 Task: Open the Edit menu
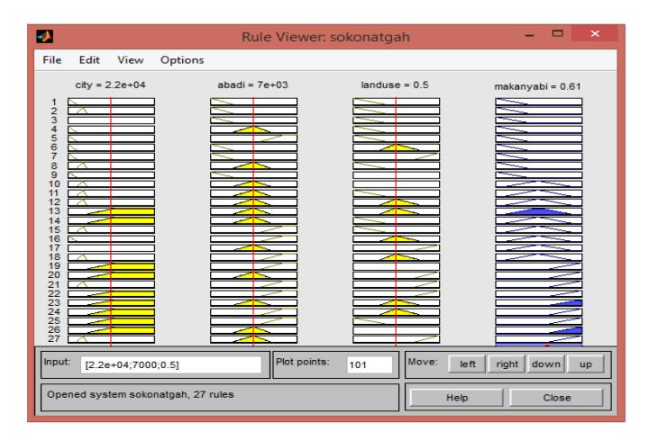coord(89,60)
